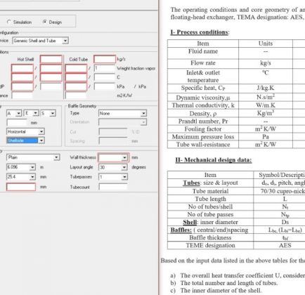Click the 'Prandtl number, Pr' table cell

click(x=203, y=122)
